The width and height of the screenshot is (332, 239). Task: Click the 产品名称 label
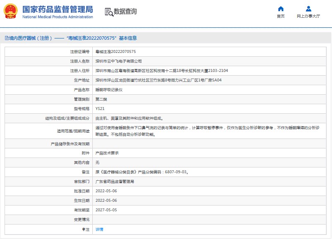click(82, 90)
